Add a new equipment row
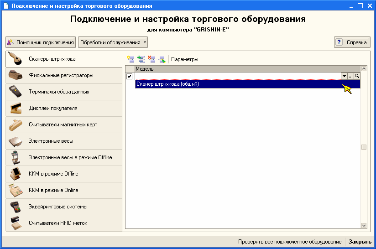 click(x=131, y=59)
